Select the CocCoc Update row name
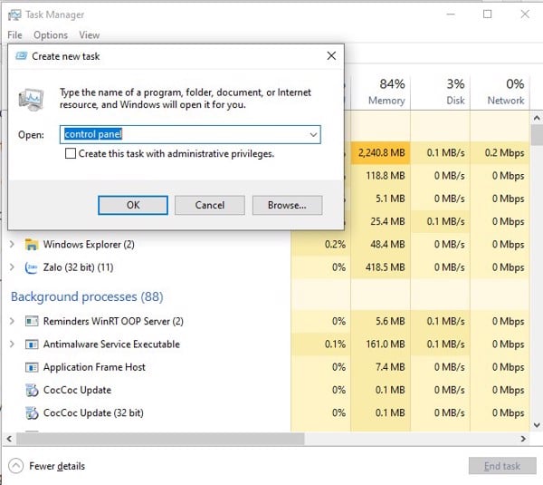543x485 pixels. coord(77,390)
